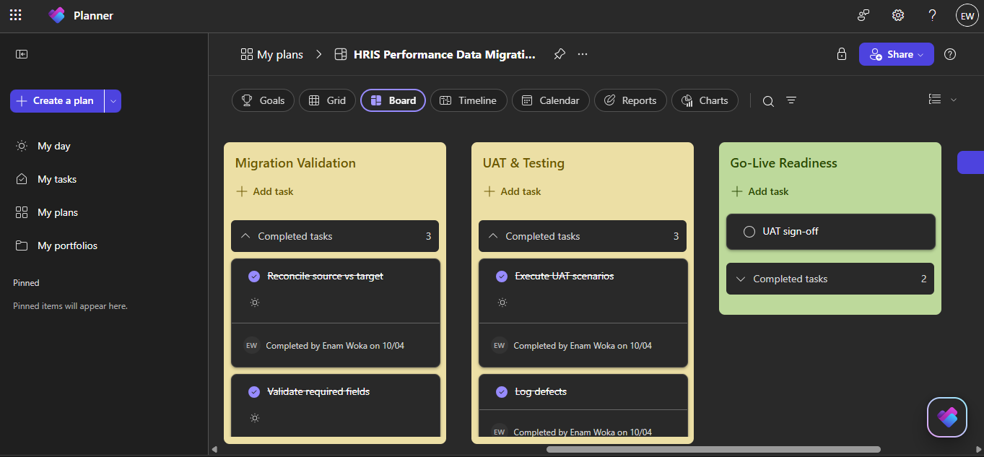Click the sun icon on Execute UAT card
Viewport: 984px width, 457px height.
(x=502, y=303)
